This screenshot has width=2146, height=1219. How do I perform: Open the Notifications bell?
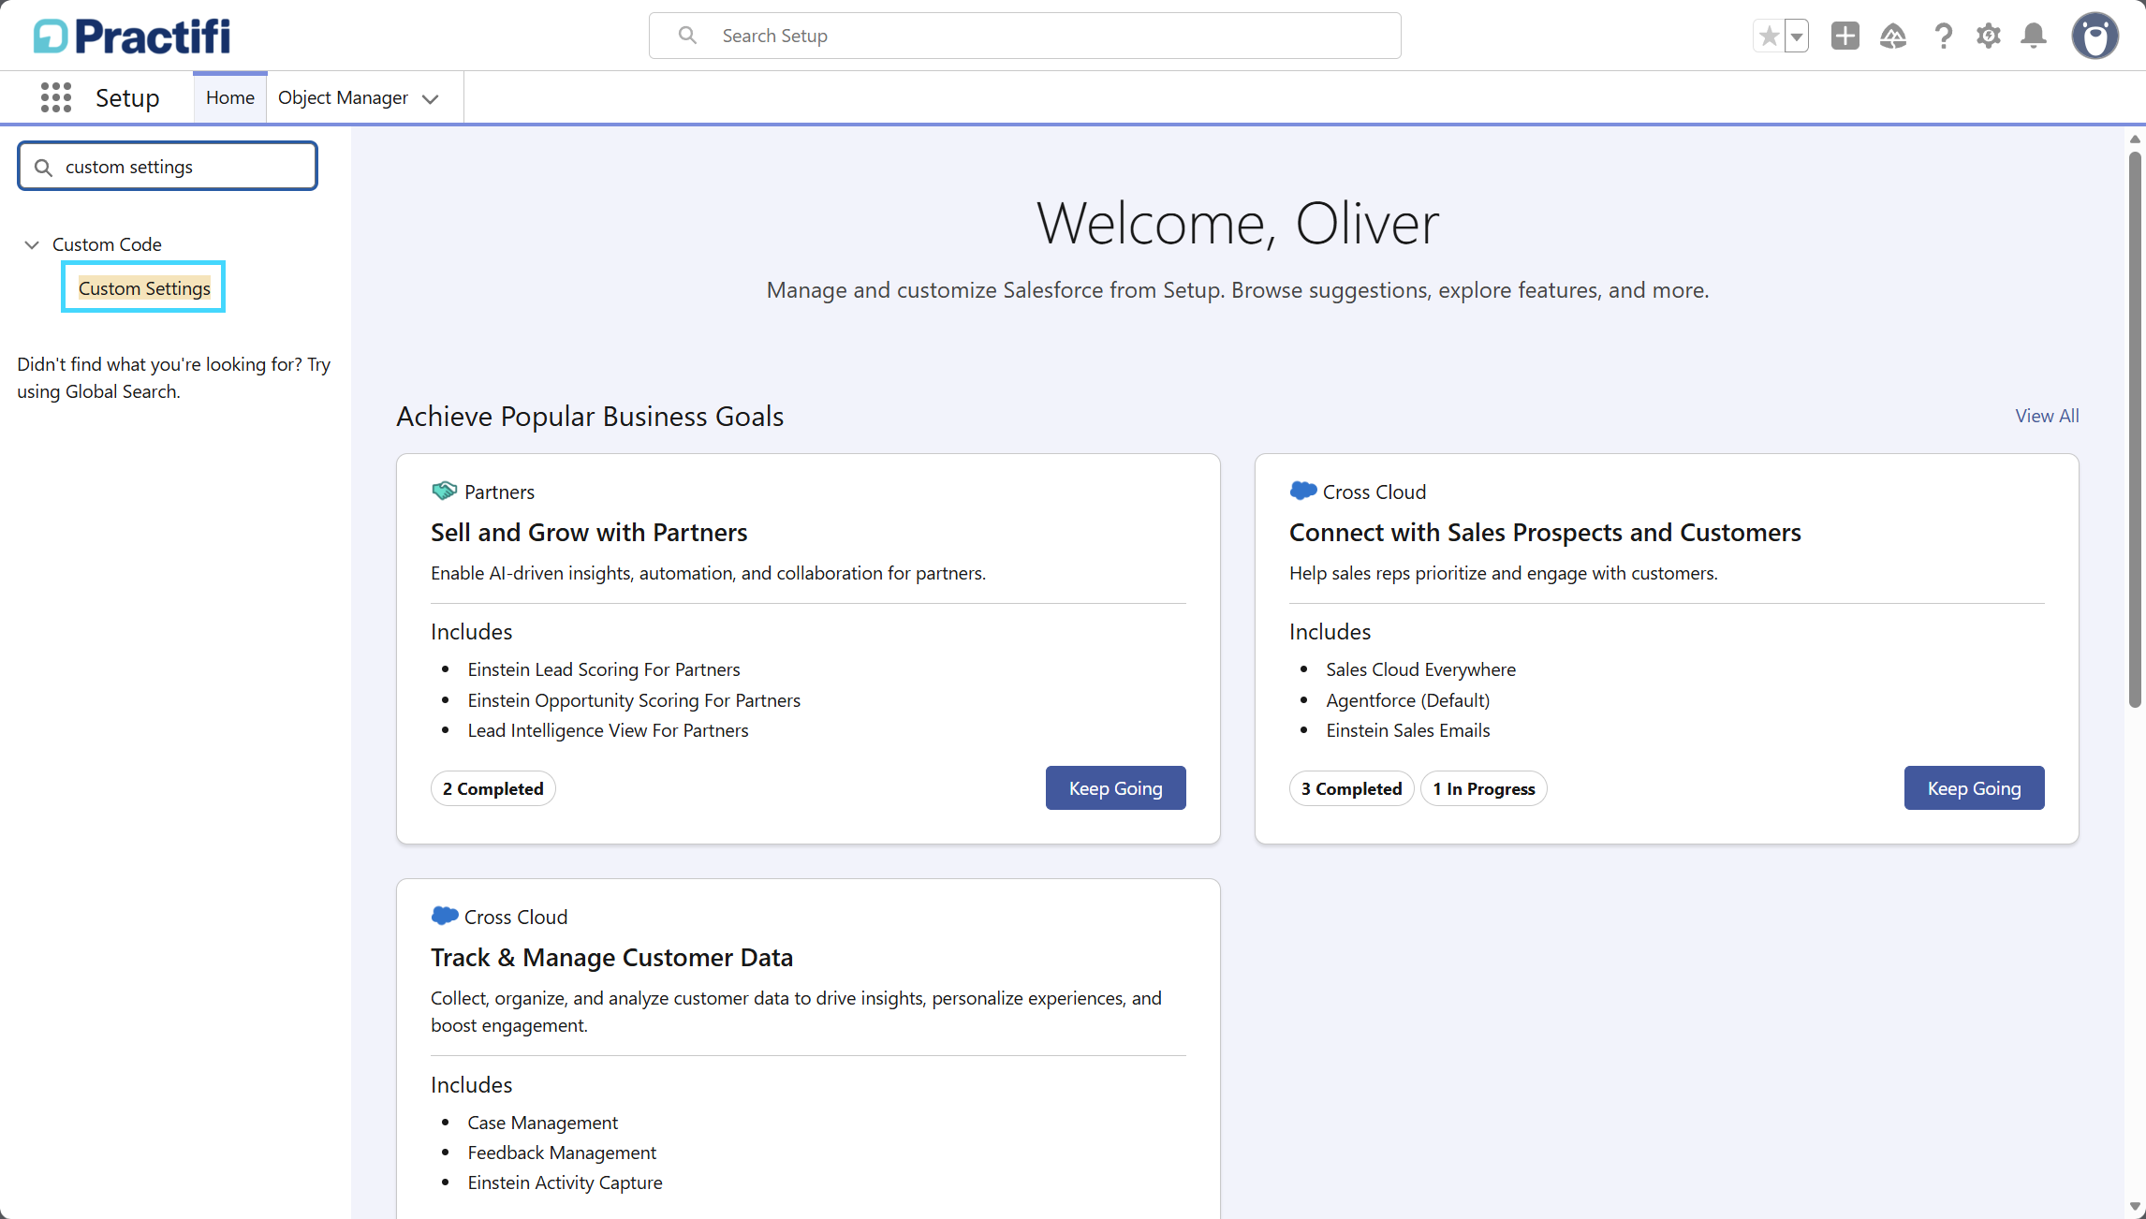2034,36
